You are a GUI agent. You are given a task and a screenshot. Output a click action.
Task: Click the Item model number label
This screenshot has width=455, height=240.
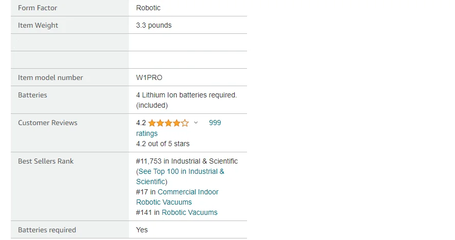point(50,77)
